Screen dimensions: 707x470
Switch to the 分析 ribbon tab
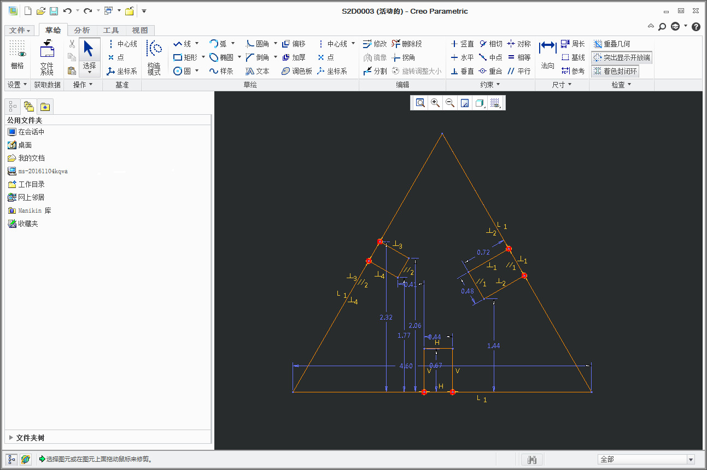click(x=82, y=30)
